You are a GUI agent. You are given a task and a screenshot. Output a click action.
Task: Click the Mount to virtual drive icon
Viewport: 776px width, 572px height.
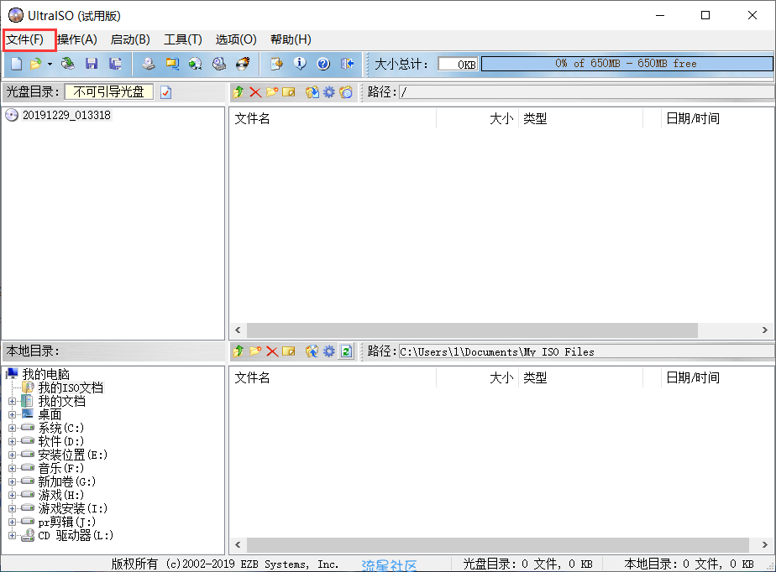(x=218, y=64)
